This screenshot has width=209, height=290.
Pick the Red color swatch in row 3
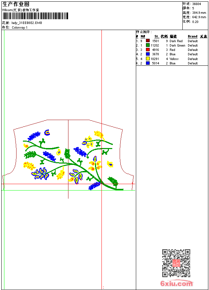[x=148, y=50]
